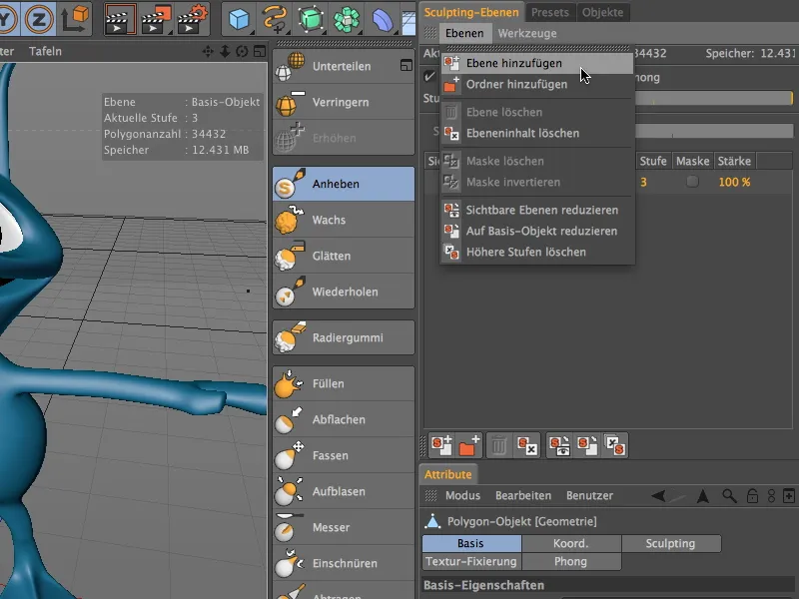Choose the Radiergummi eraser brush
799x599 pixels.
tap(343, 337)
